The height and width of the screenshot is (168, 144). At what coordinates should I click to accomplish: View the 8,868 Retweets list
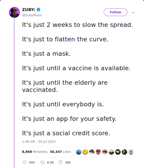tap(35, 152)
